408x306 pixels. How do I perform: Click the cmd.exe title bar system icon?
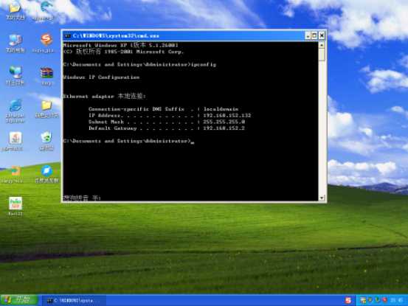click(67, 35)
